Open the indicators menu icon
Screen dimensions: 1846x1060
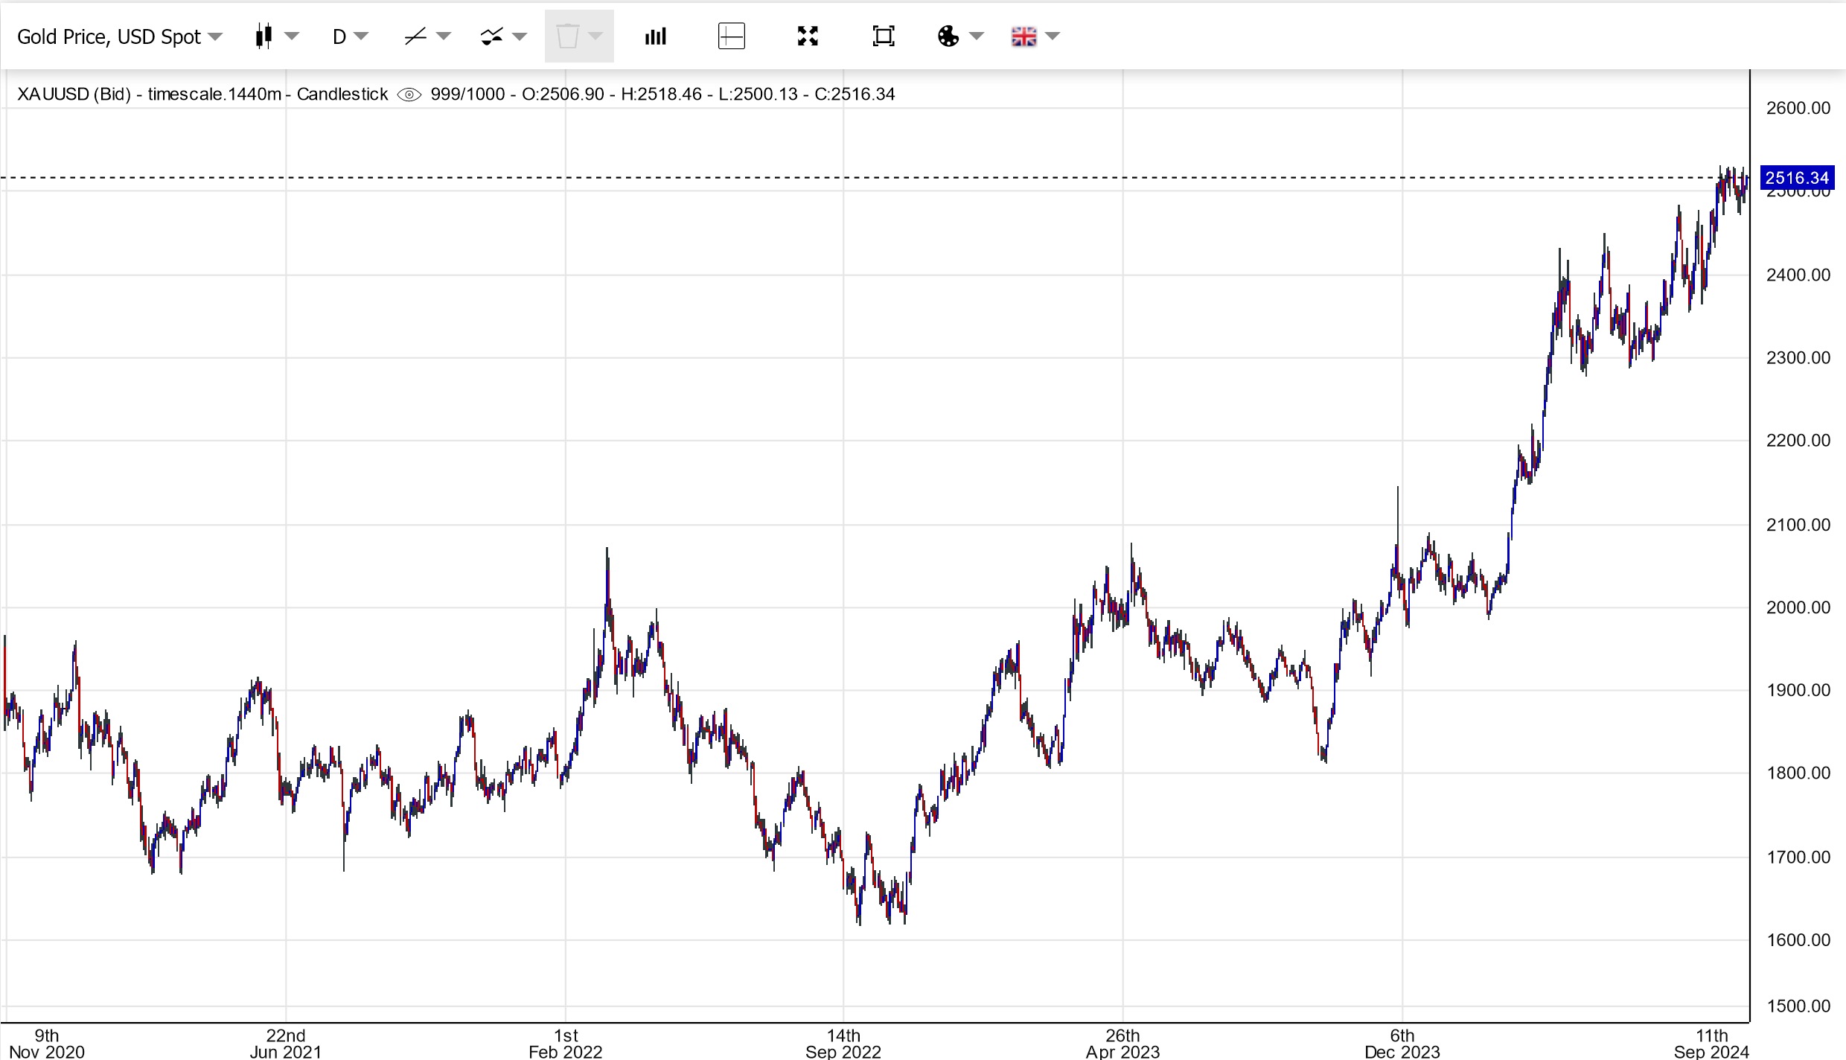tap(492, 36)
